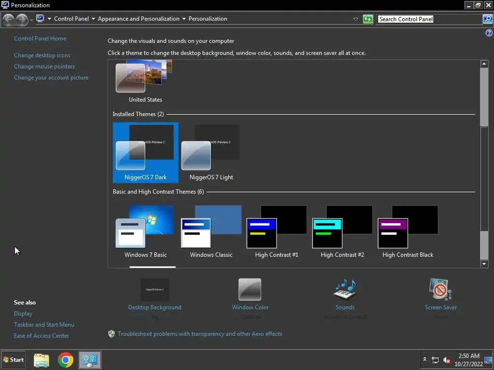The height and width of the screenshot is (370, 494).
Task: Open Change desktop icons
Action: [x=42, y=55]
